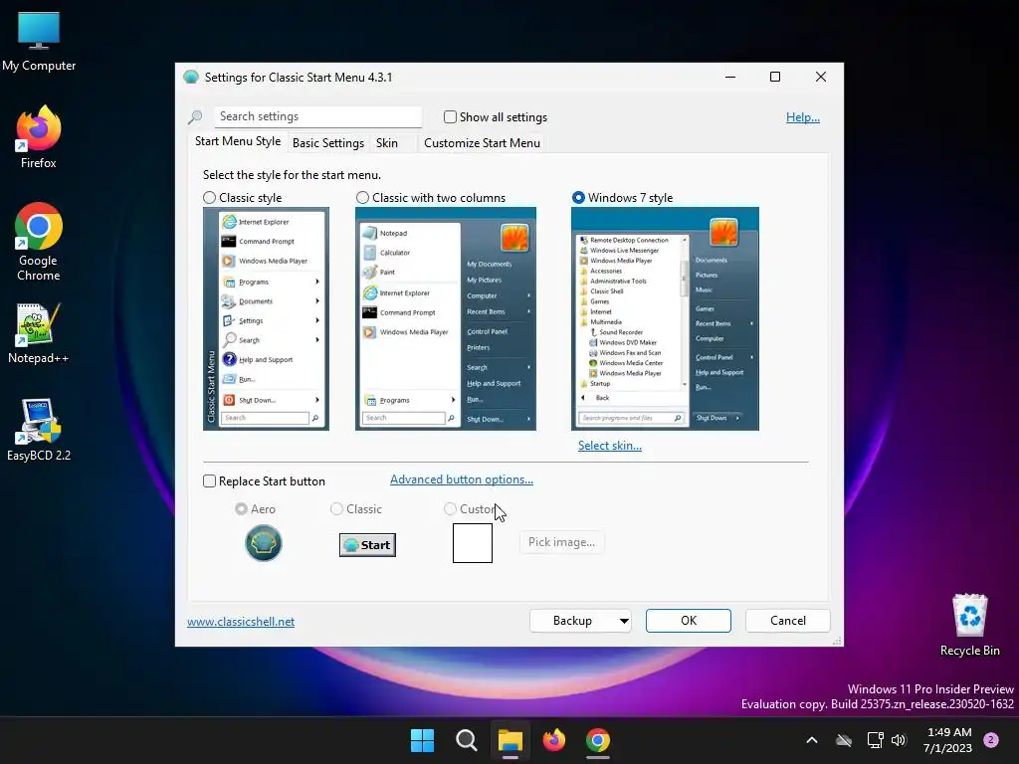Open the Skin tab
The image size is (1019, 764).
tap(387, 143)
